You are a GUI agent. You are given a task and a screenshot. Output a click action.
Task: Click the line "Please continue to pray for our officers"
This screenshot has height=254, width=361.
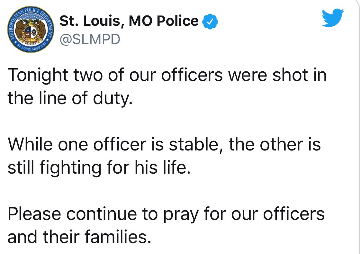point(166,214)
